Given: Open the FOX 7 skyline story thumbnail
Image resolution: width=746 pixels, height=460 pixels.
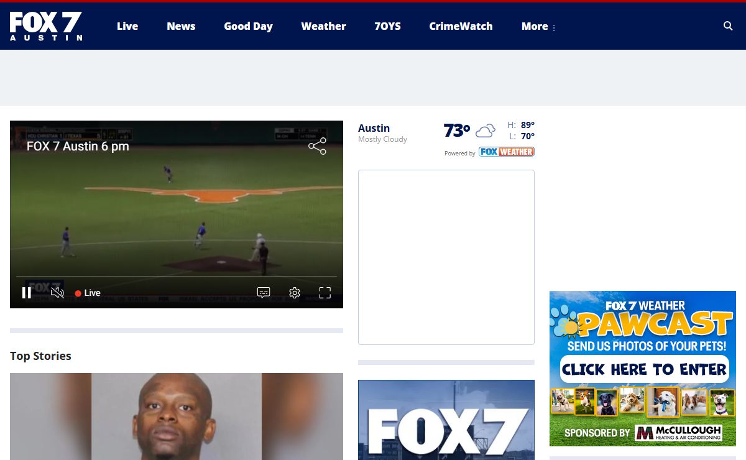Looking at the screenshot, I should [446, 420].
